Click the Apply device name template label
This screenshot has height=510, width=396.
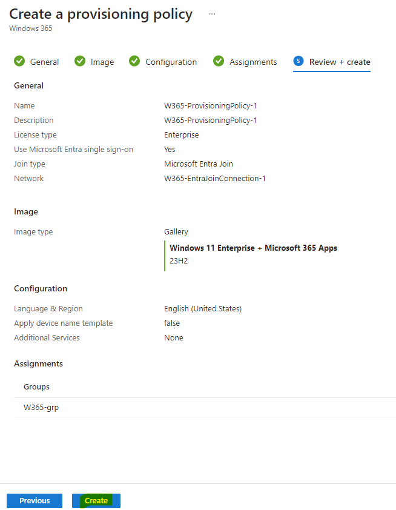click(x=64, y=323)
